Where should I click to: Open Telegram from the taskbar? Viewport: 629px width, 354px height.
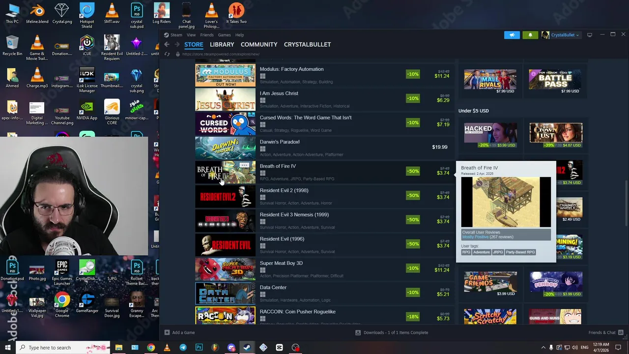pyautogui.click(x=183, y=348)
